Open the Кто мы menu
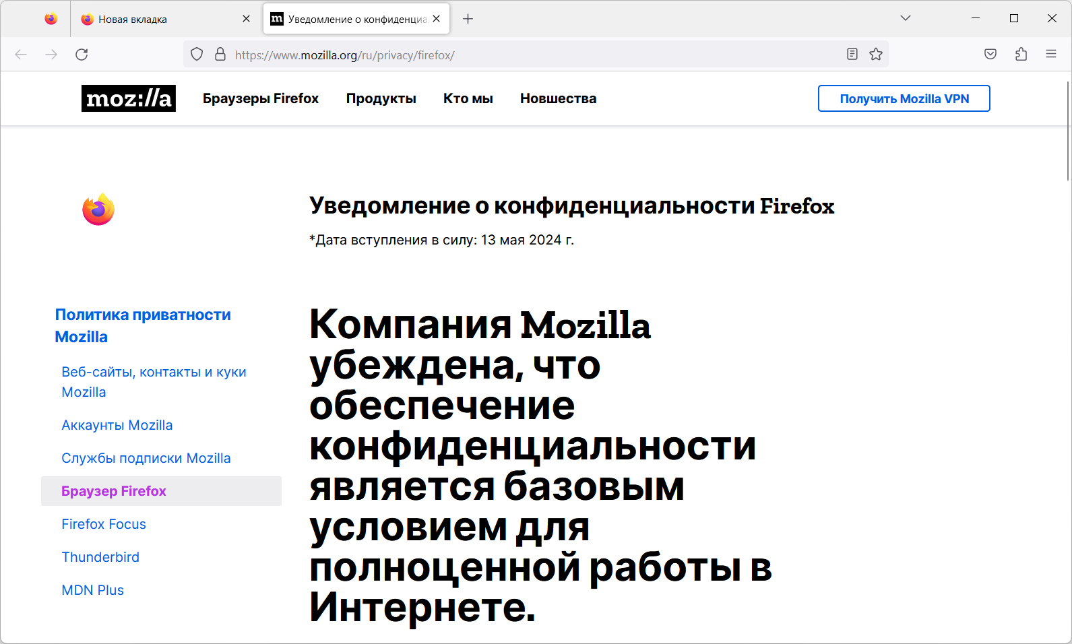Viewport: 1072px width, 644px height. tap(468, 98)
